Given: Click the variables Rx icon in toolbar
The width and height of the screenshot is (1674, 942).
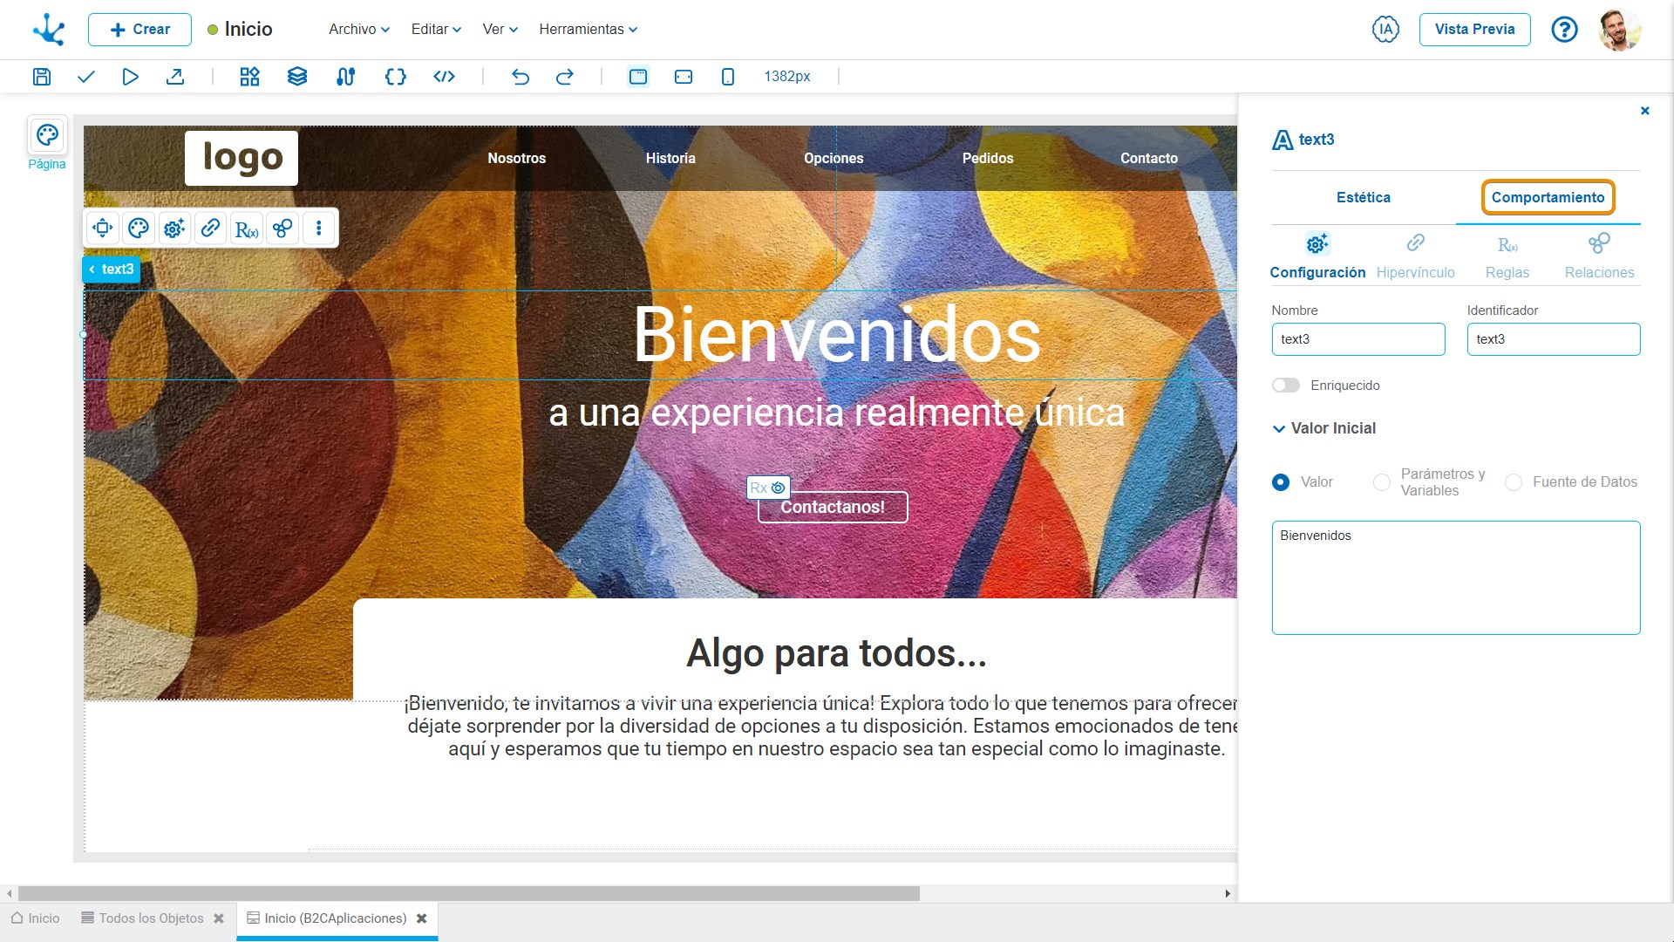Looking at the screenshot, I should point(245,228).
